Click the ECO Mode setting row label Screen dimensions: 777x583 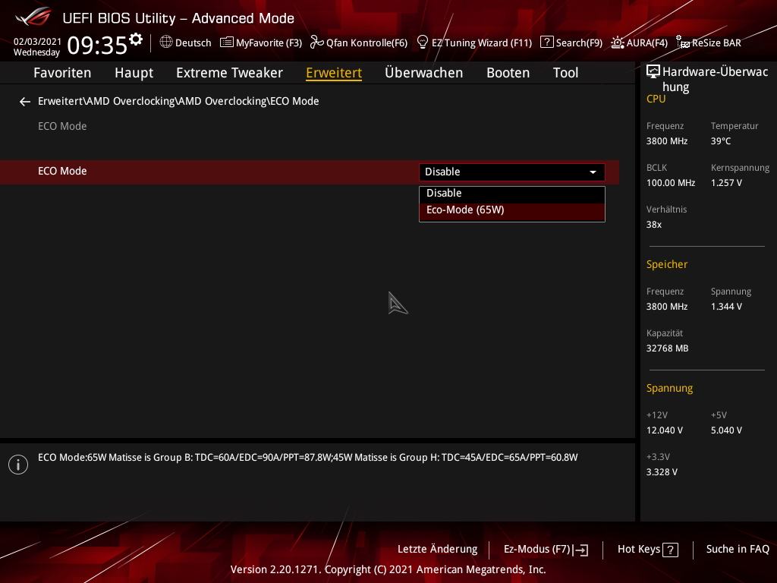click(62, 171)
